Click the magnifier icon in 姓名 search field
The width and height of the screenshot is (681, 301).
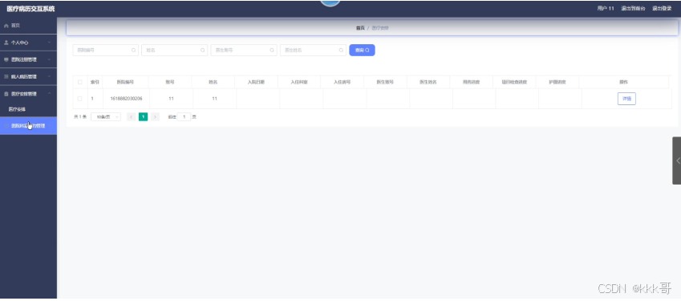tap(202, 51)
